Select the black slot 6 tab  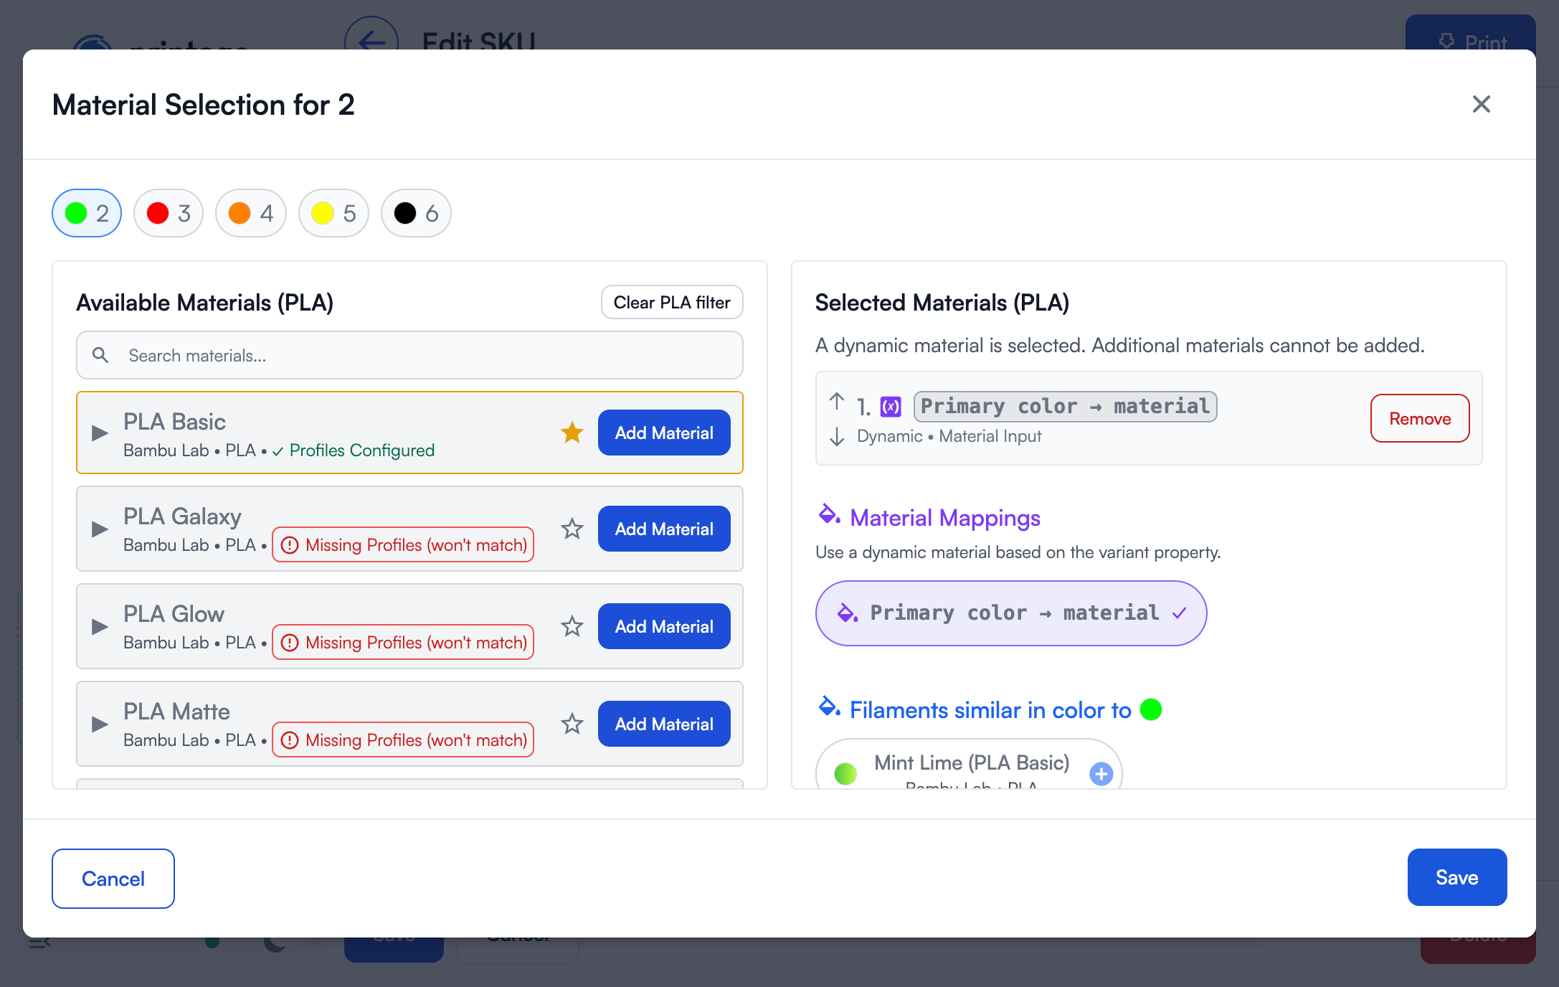point(416,213)
